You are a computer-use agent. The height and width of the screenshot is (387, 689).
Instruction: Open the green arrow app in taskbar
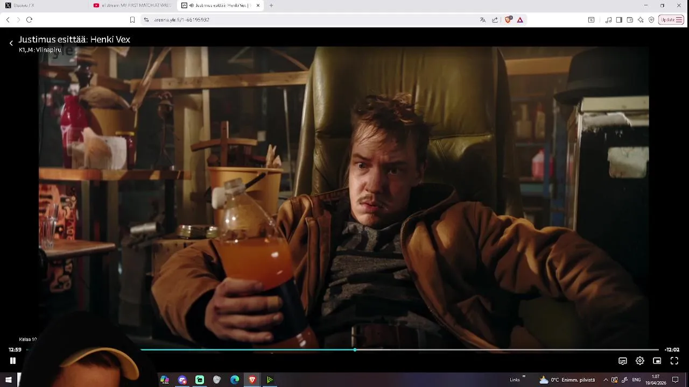coord(270,380)
